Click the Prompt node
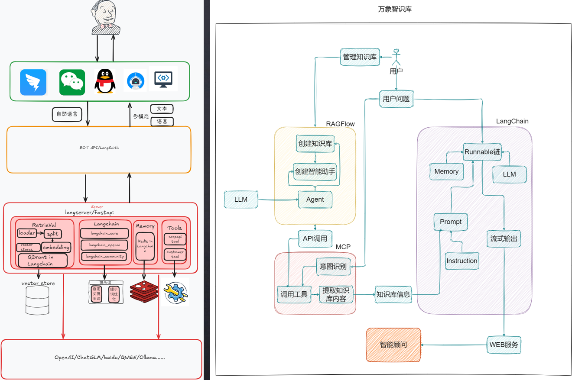The image size is (572, 380). (451, 222)
